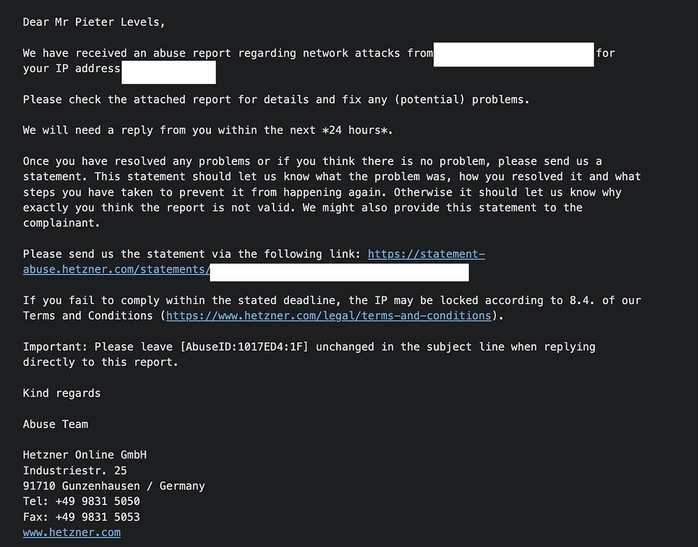698x547 pixels.
Task: Click the 'Once you have resolved' paragraph start
Action: click(x=94, y=161)
